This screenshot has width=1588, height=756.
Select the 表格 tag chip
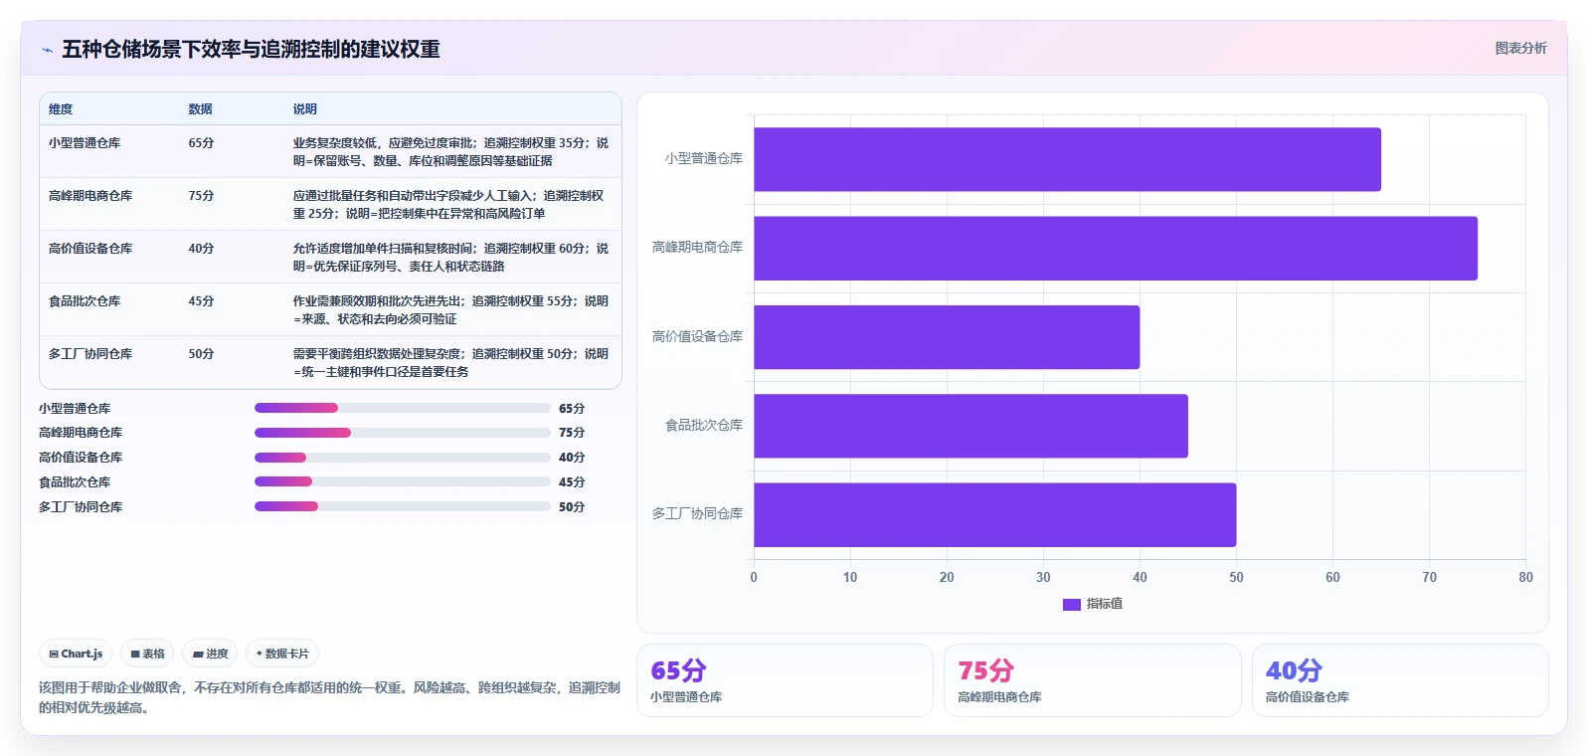(147, 654)
